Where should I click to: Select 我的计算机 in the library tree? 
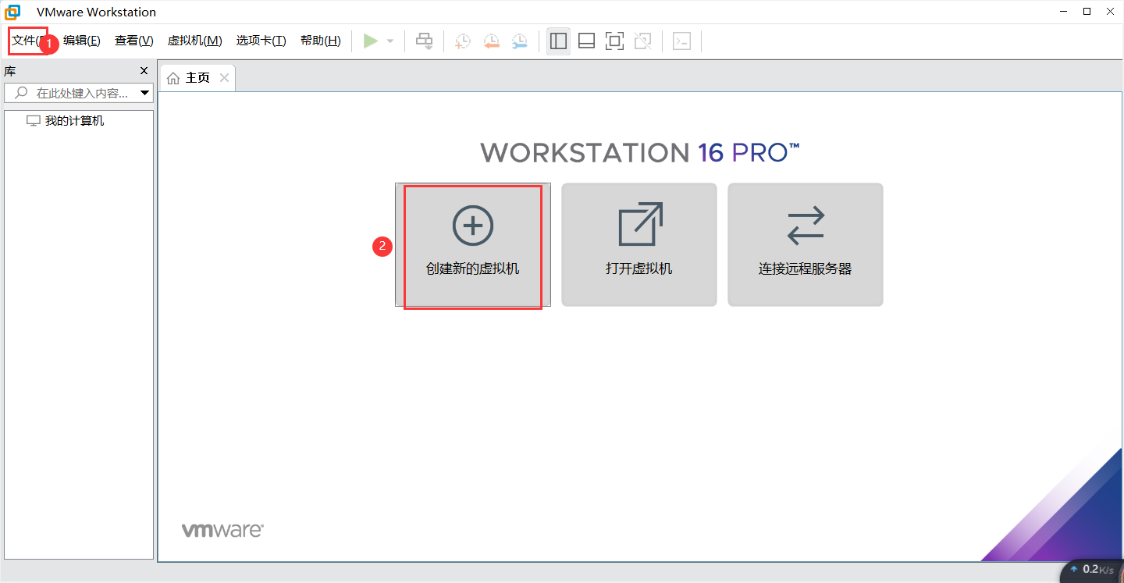tap(74, 121)
